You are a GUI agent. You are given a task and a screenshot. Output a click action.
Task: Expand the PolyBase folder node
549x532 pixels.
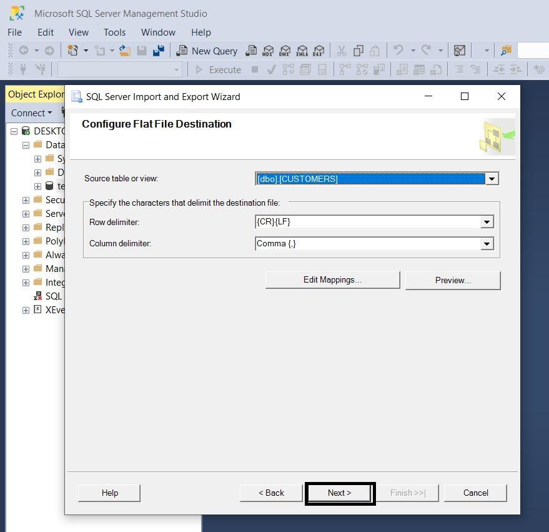point(26,241)
